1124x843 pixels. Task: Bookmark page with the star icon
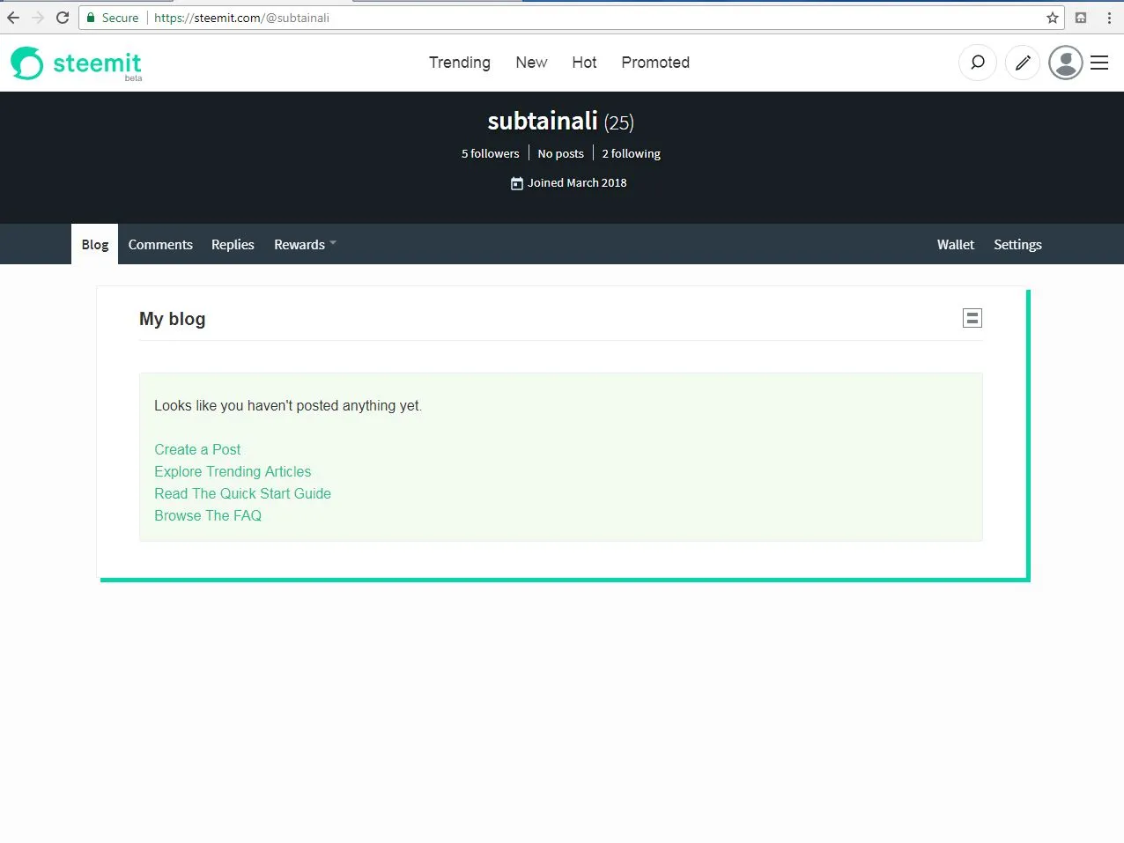point(1053,18)
